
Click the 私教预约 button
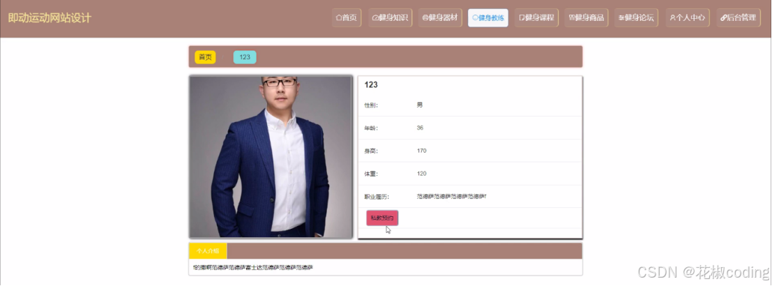(382, 218)
